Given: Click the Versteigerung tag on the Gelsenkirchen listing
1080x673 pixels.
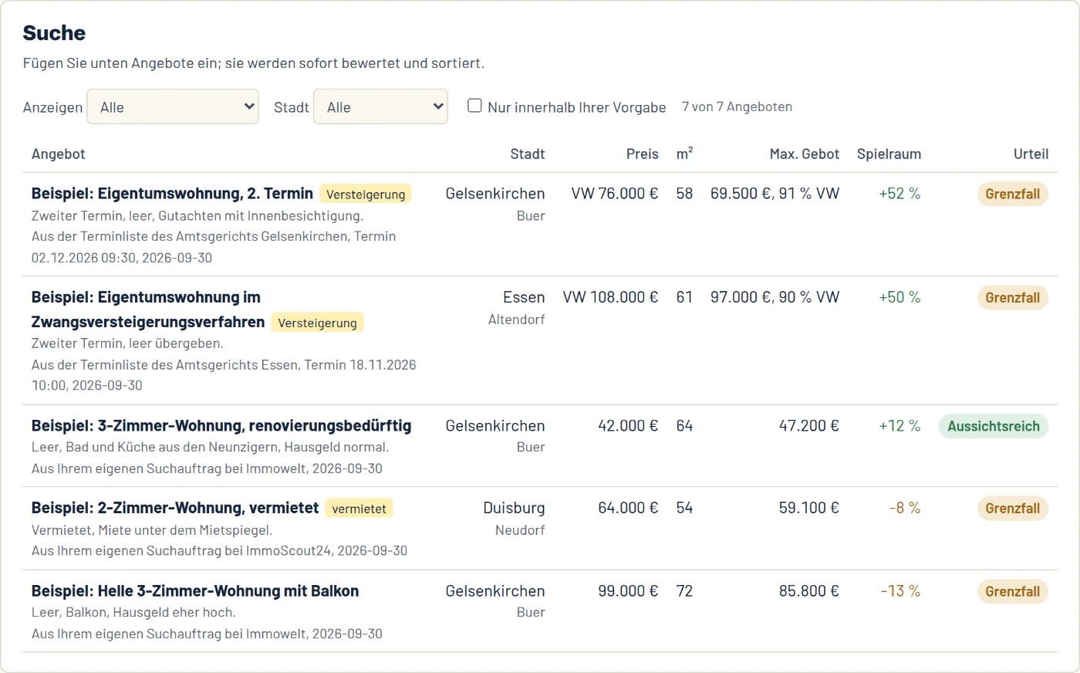Looking at the screenshot, I should [x=366, y=194].
